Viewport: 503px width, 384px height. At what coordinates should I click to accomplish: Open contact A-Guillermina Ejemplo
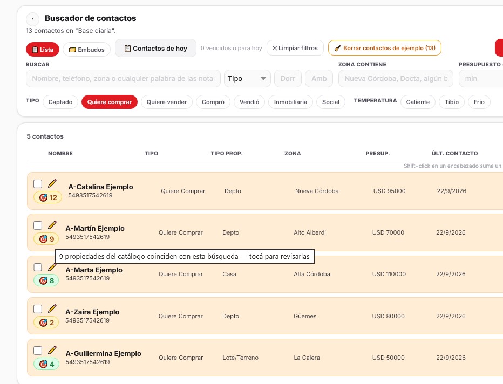coord(103,354)
